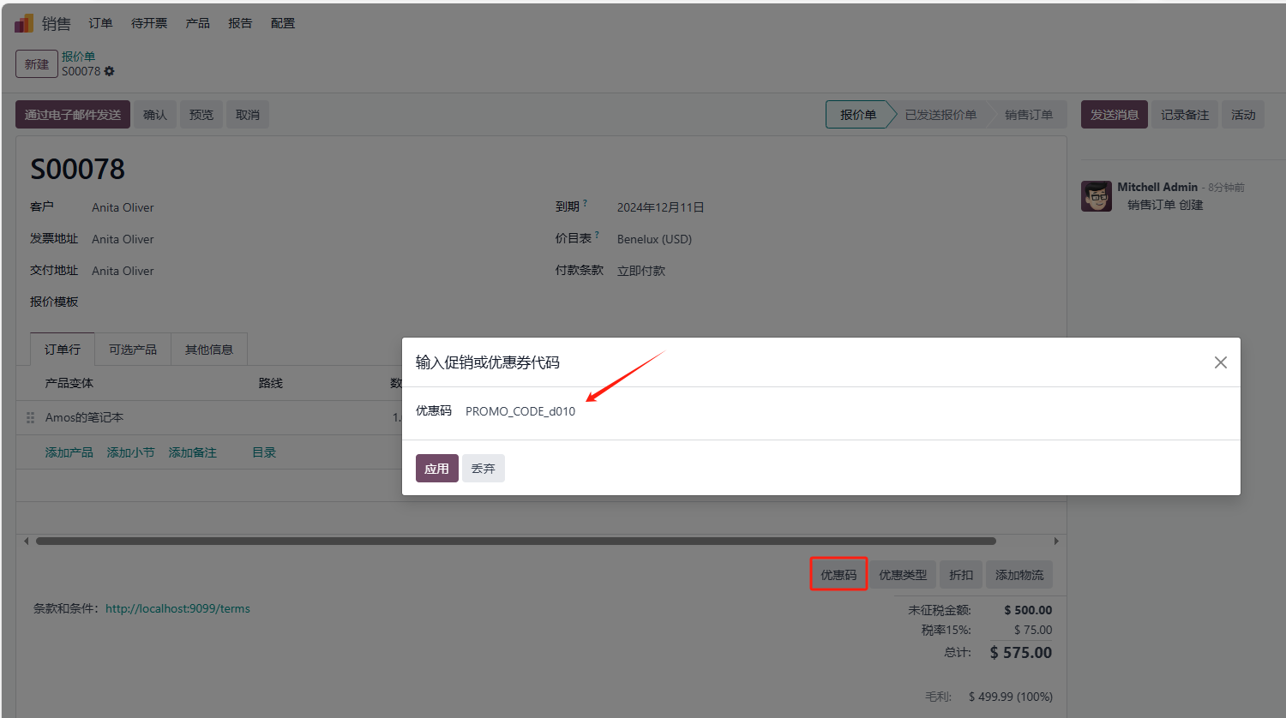Click 添加产品 to add a product line
The height and width of the screenshot is (718, 1286).
pyautogui.click(x=69, y=452)
